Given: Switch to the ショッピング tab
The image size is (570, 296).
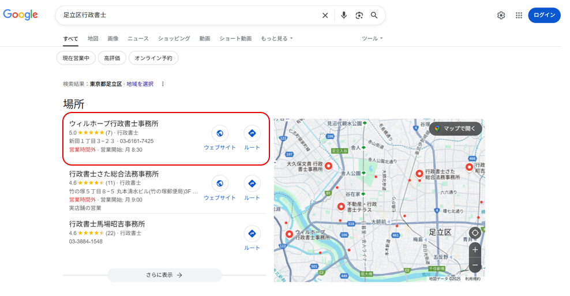Looking at the screenshot, I should 174,39.
